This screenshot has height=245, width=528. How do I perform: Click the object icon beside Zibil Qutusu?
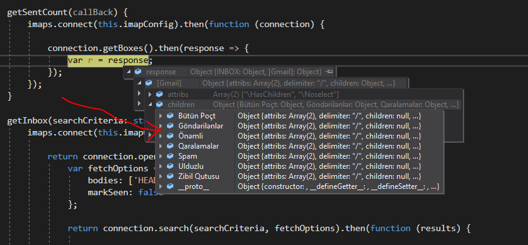click(x=170, y=176)
